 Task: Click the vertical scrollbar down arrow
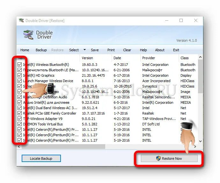click(x=200, y=141)
